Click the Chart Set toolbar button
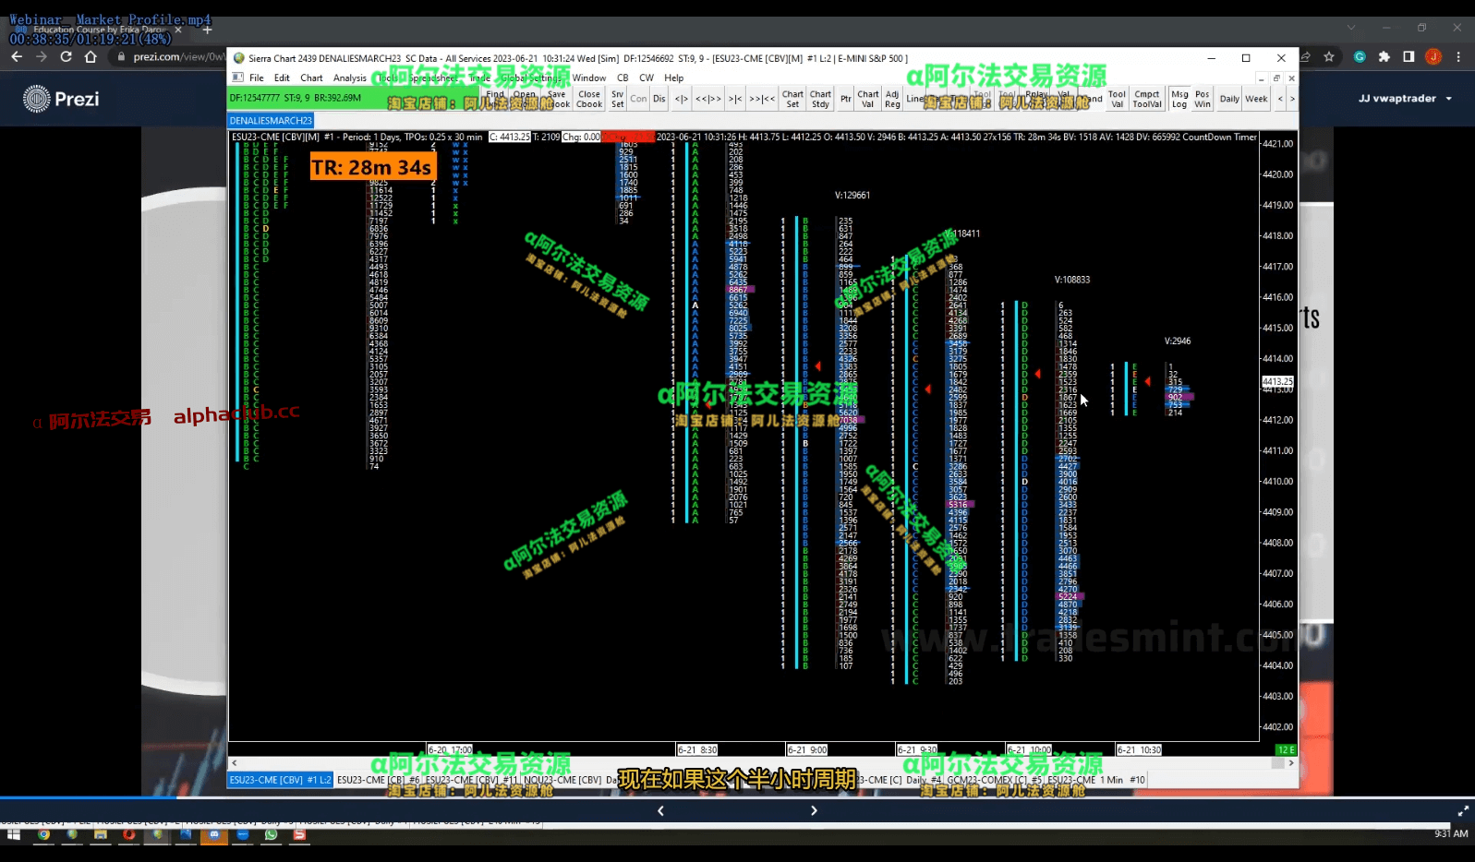The width and height of the screenshot is (1475, 862). pos(792,99)
